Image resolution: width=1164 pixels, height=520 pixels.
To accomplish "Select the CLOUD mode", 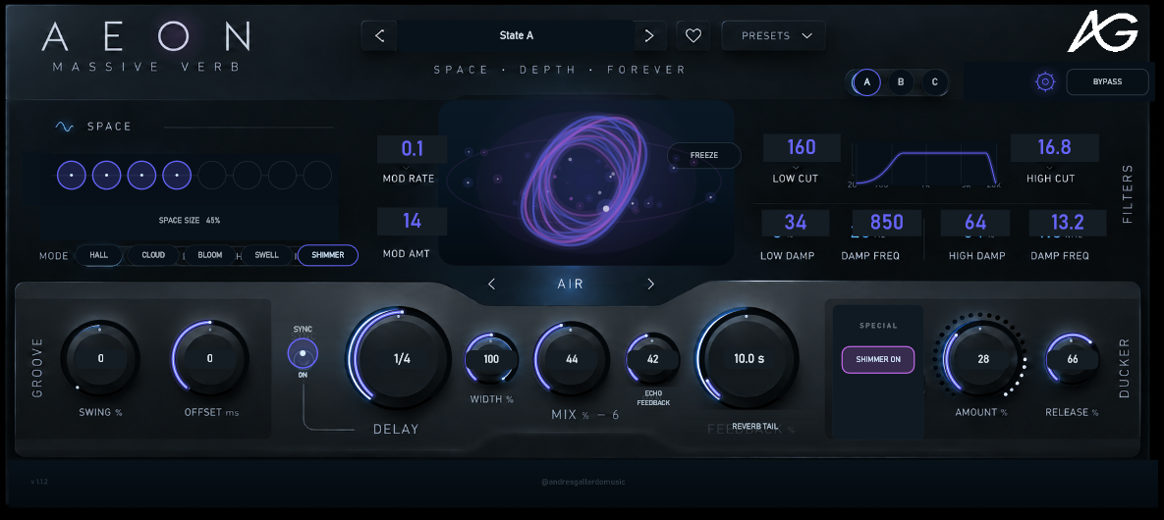I will 153,255.
